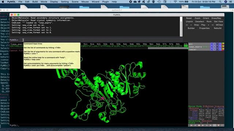Click the play icon in bottom state bar
Image resolution: width=234 pixels, height=131 pixels.
coord(203,125)
